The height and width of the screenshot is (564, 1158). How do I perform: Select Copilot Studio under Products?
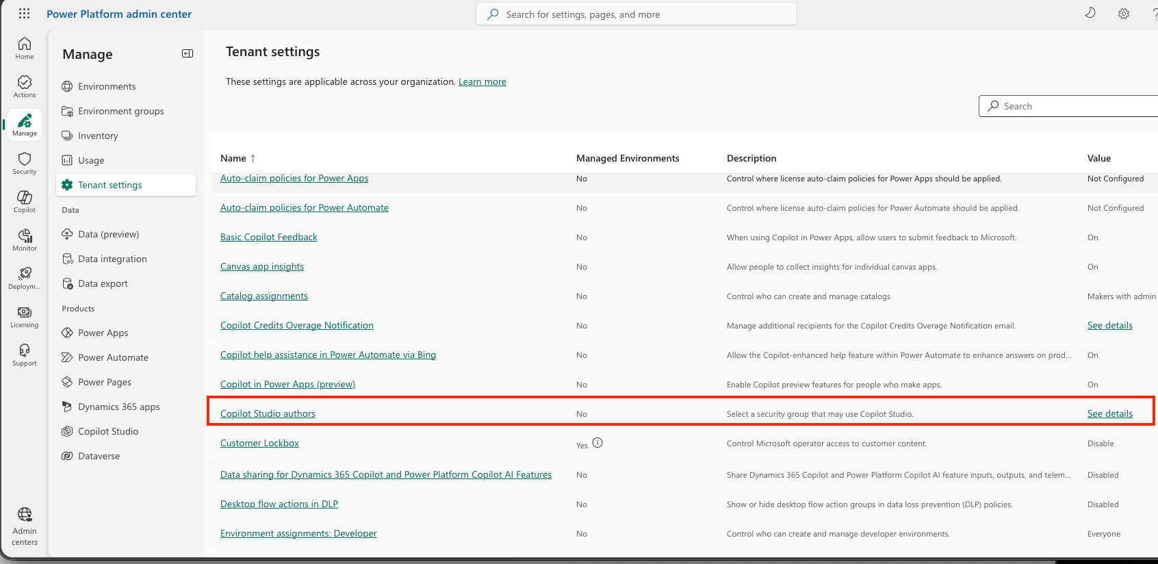point(108,431)
